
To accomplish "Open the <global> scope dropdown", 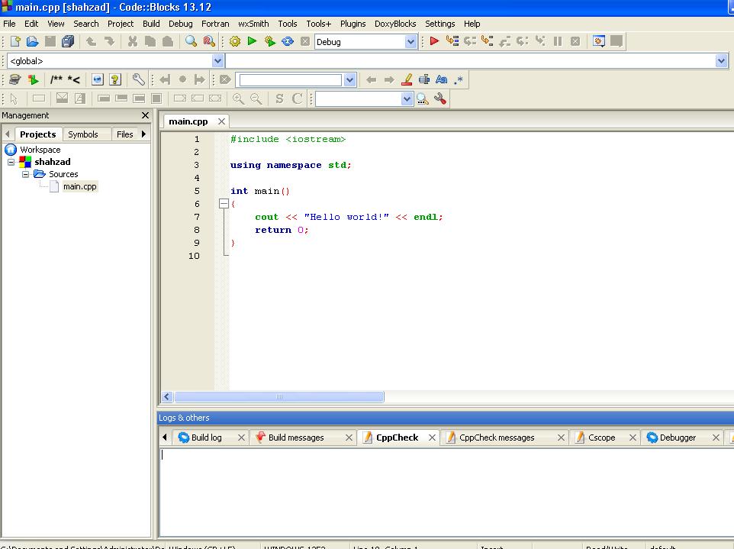I will (217, 61).
